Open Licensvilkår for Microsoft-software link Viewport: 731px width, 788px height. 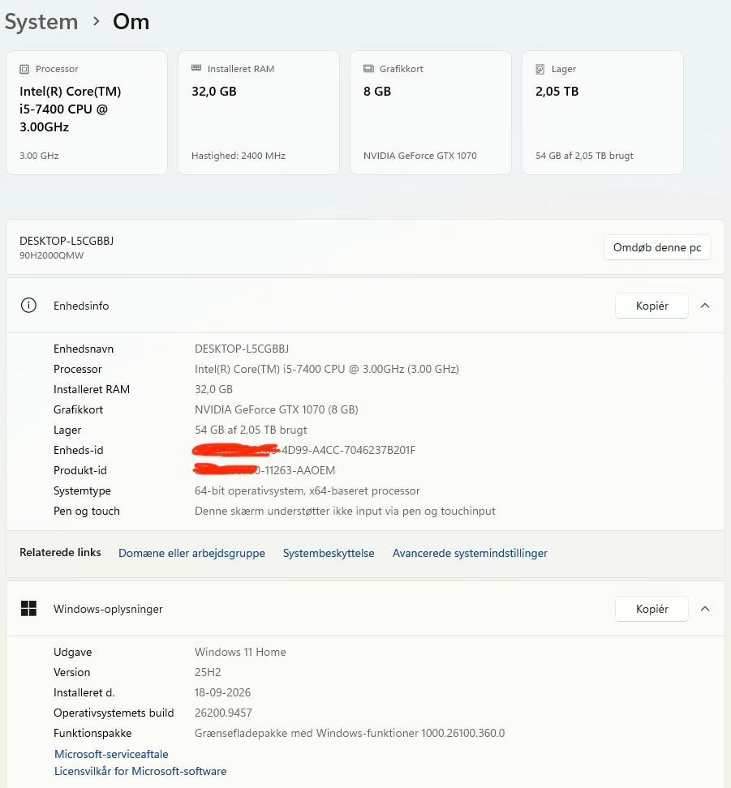click(x=140, y=771)
